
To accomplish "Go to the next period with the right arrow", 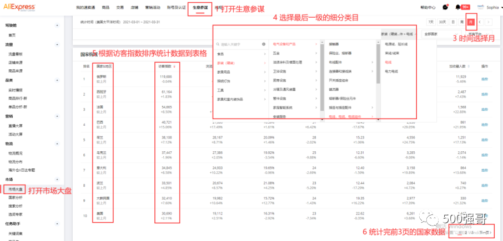I will [x=488, y=22].
